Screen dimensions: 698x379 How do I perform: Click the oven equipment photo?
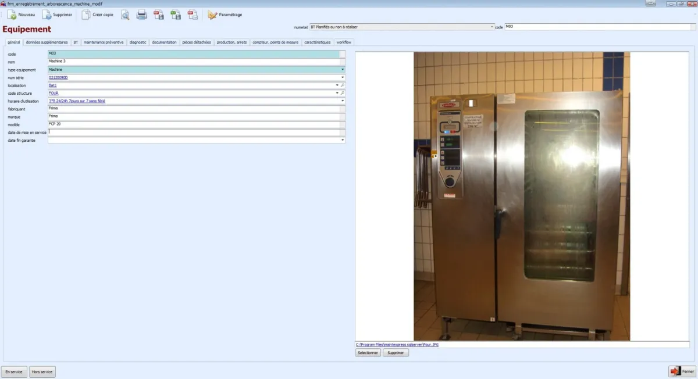522,196
